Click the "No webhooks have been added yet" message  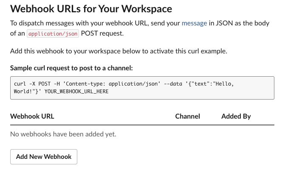63,134
